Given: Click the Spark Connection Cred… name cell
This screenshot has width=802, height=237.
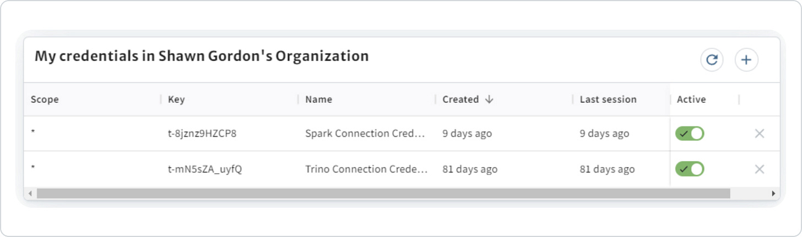Looking at the screenshot, I should [366, 134].
